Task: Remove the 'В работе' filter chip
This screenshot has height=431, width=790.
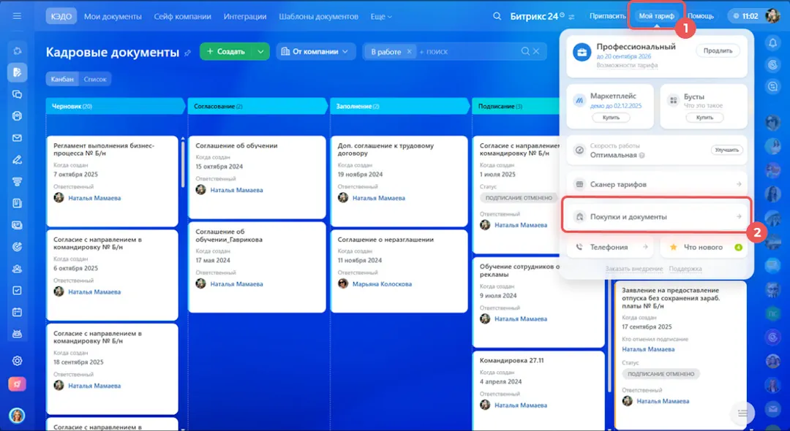Action: click(x=410, y=52)
